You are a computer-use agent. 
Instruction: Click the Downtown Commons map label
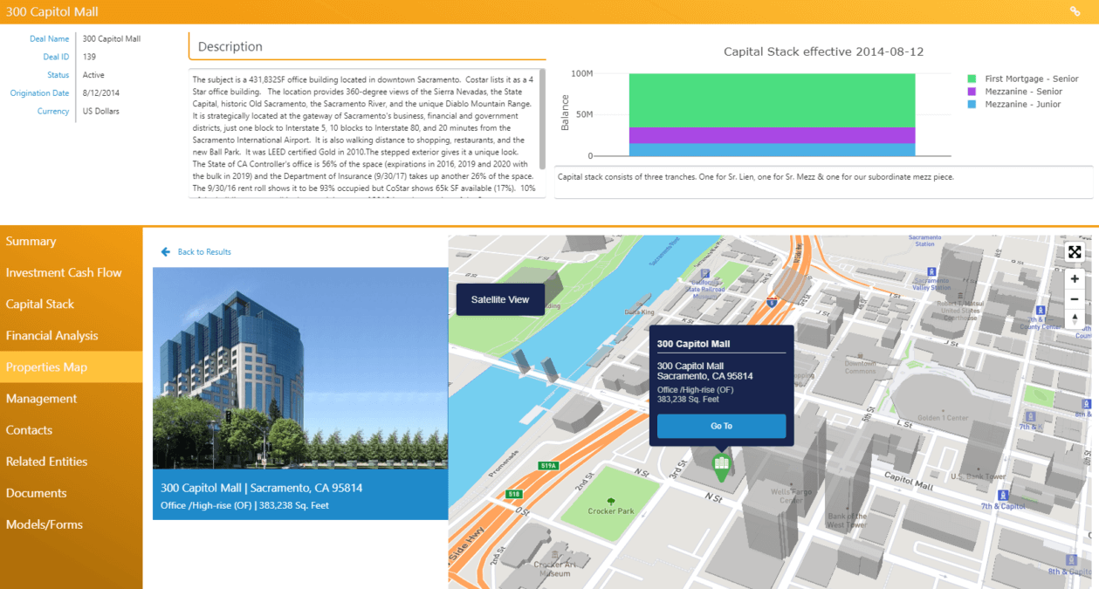(x=860, y=366)
